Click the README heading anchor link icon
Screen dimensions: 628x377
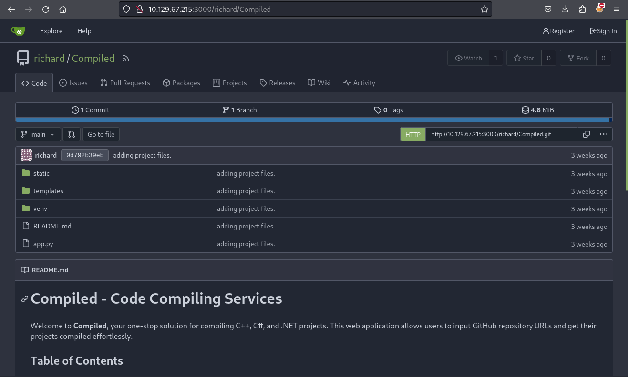[x=25, y=299]
